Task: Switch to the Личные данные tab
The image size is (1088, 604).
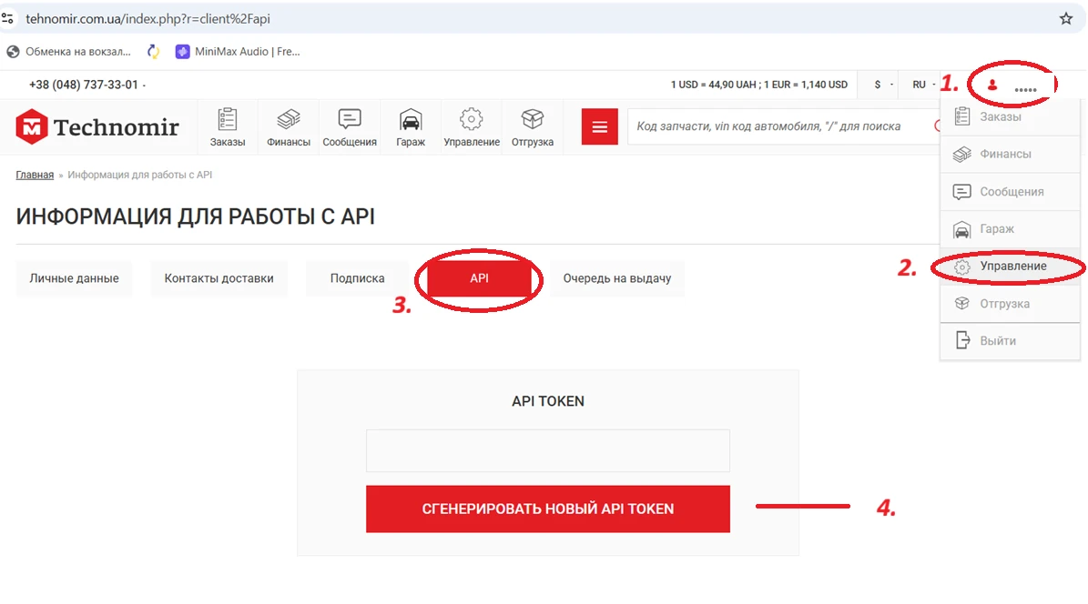Action: (x=75, y=278)
